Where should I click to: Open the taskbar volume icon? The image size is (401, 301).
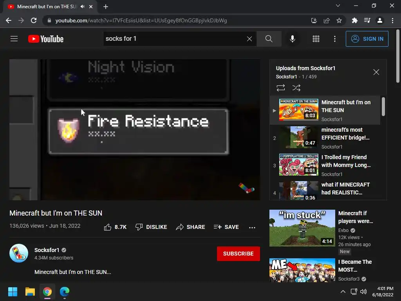click(x=363, y=292)
